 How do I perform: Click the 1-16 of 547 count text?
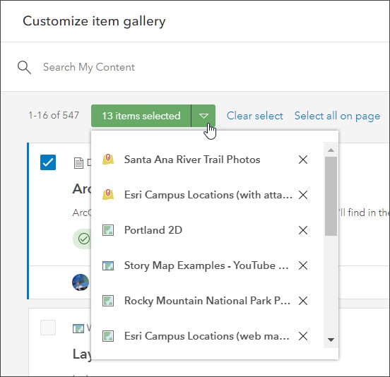click(x=54, y=115)
